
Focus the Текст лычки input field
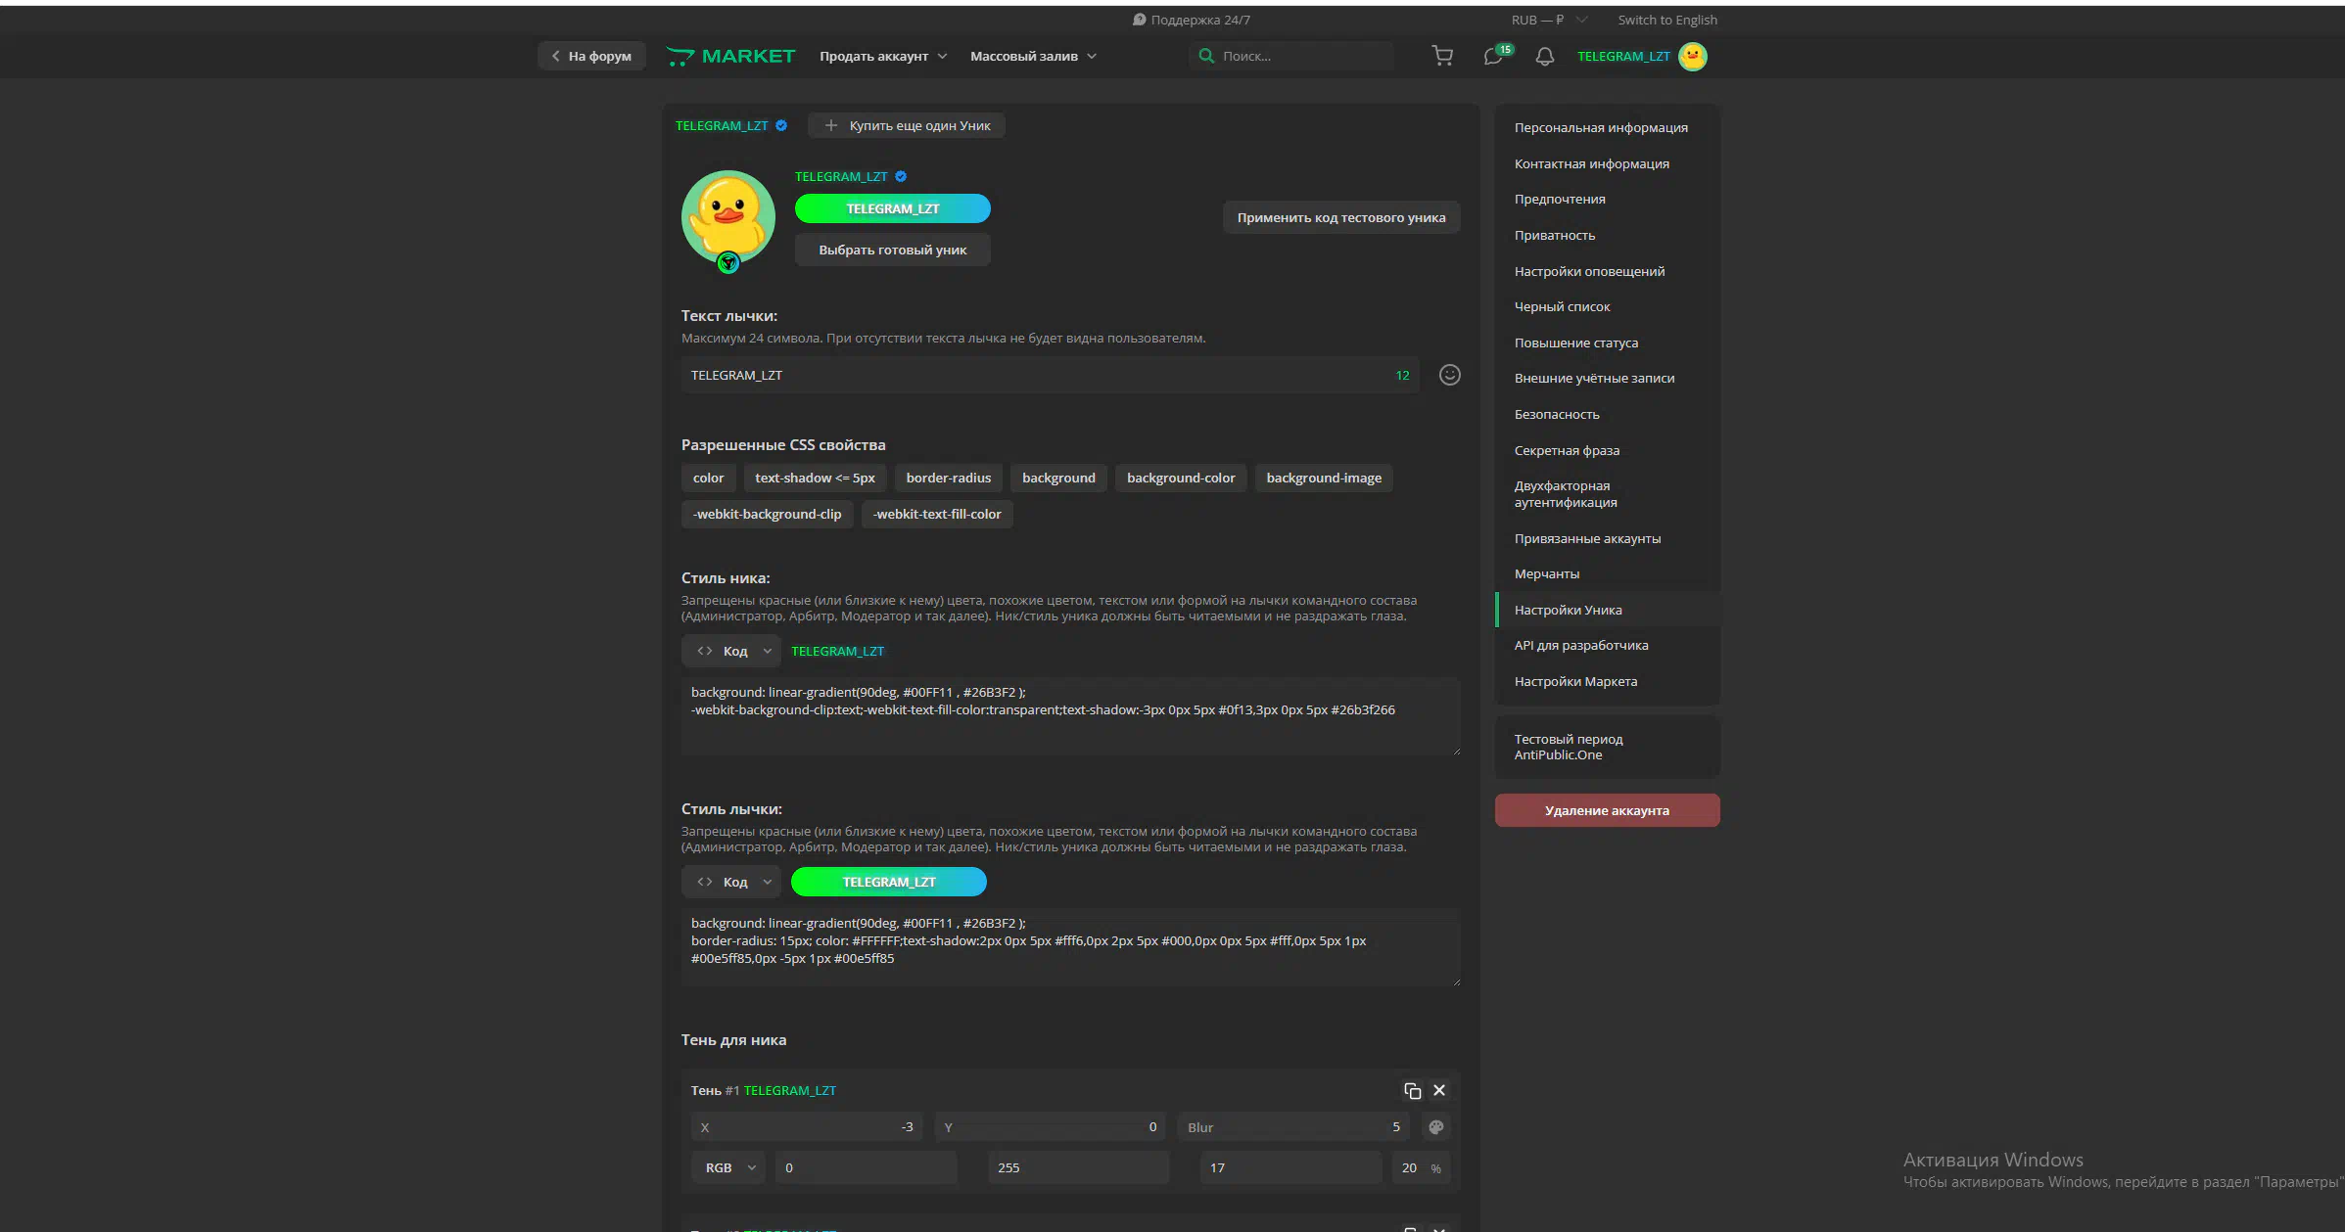point(1051,375)
